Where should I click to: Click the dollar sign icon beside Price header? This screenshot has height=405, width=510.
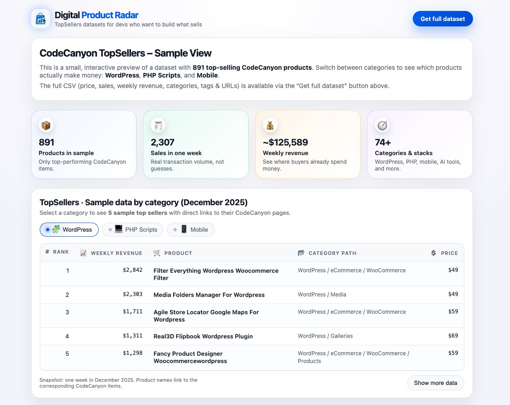click(x=433, y=253)
